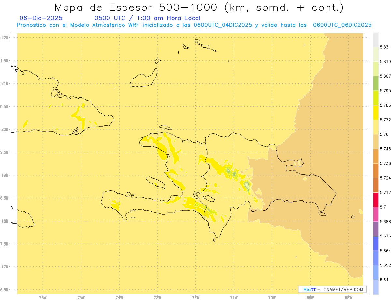Screen dimensions: 391x302
Task: Click the orange swatch between 5.736 and 5.748
Action: coord(376,156)
